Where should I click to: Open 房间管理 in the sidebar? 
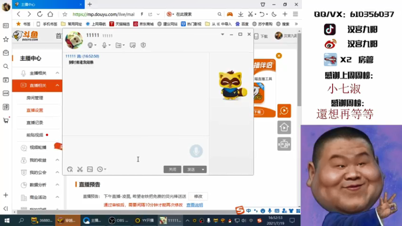click(x=35, y=98)
